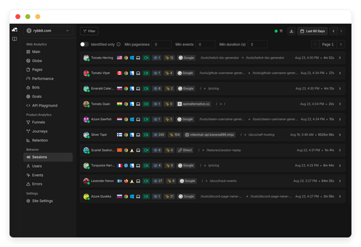Open the Journeys menu item
Viewport: 361px width, 247px height.
(x=48, y=131)
